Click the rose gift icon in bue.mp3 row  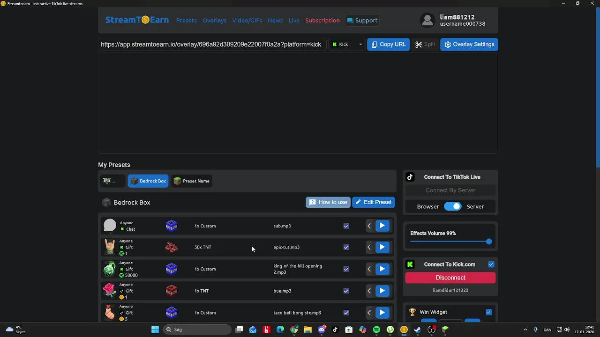point(110,291)
